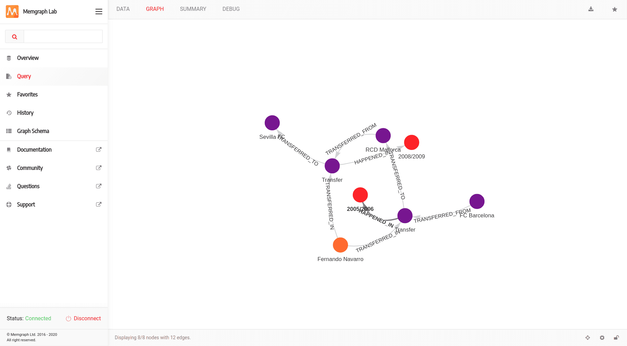Switch to the DEBUG tab

click(231, 9)
